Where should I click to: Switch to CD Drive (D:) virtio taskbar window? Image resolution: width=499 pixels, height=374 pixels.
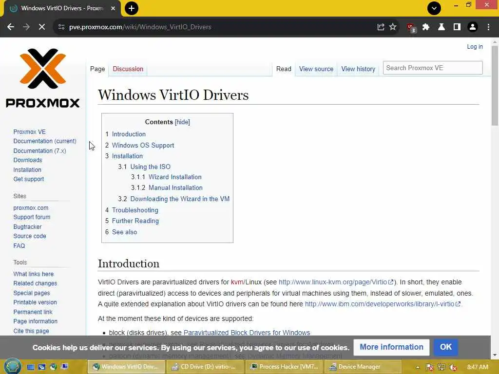(204, 367)
